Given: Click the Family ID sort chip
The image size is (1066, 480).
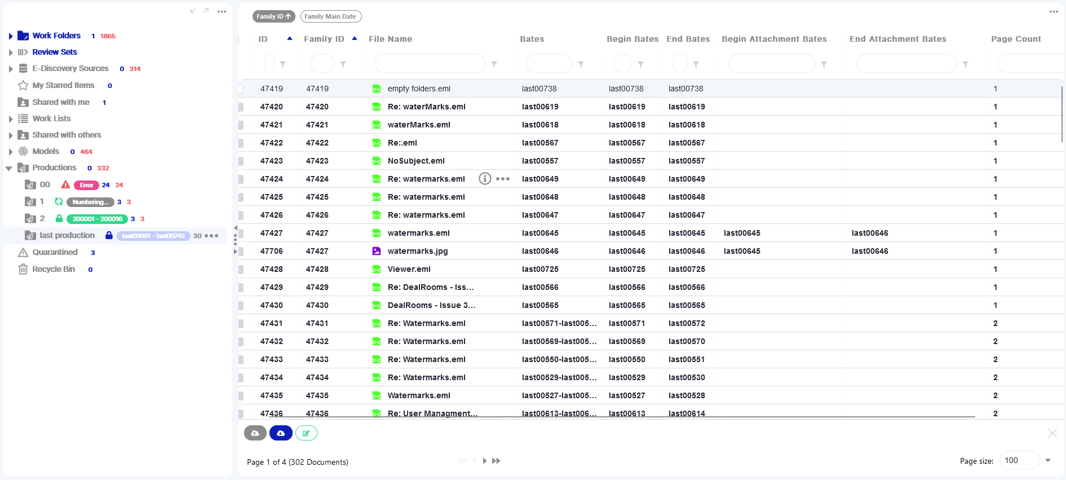Looking at the screenshot, I should point(274,16).
